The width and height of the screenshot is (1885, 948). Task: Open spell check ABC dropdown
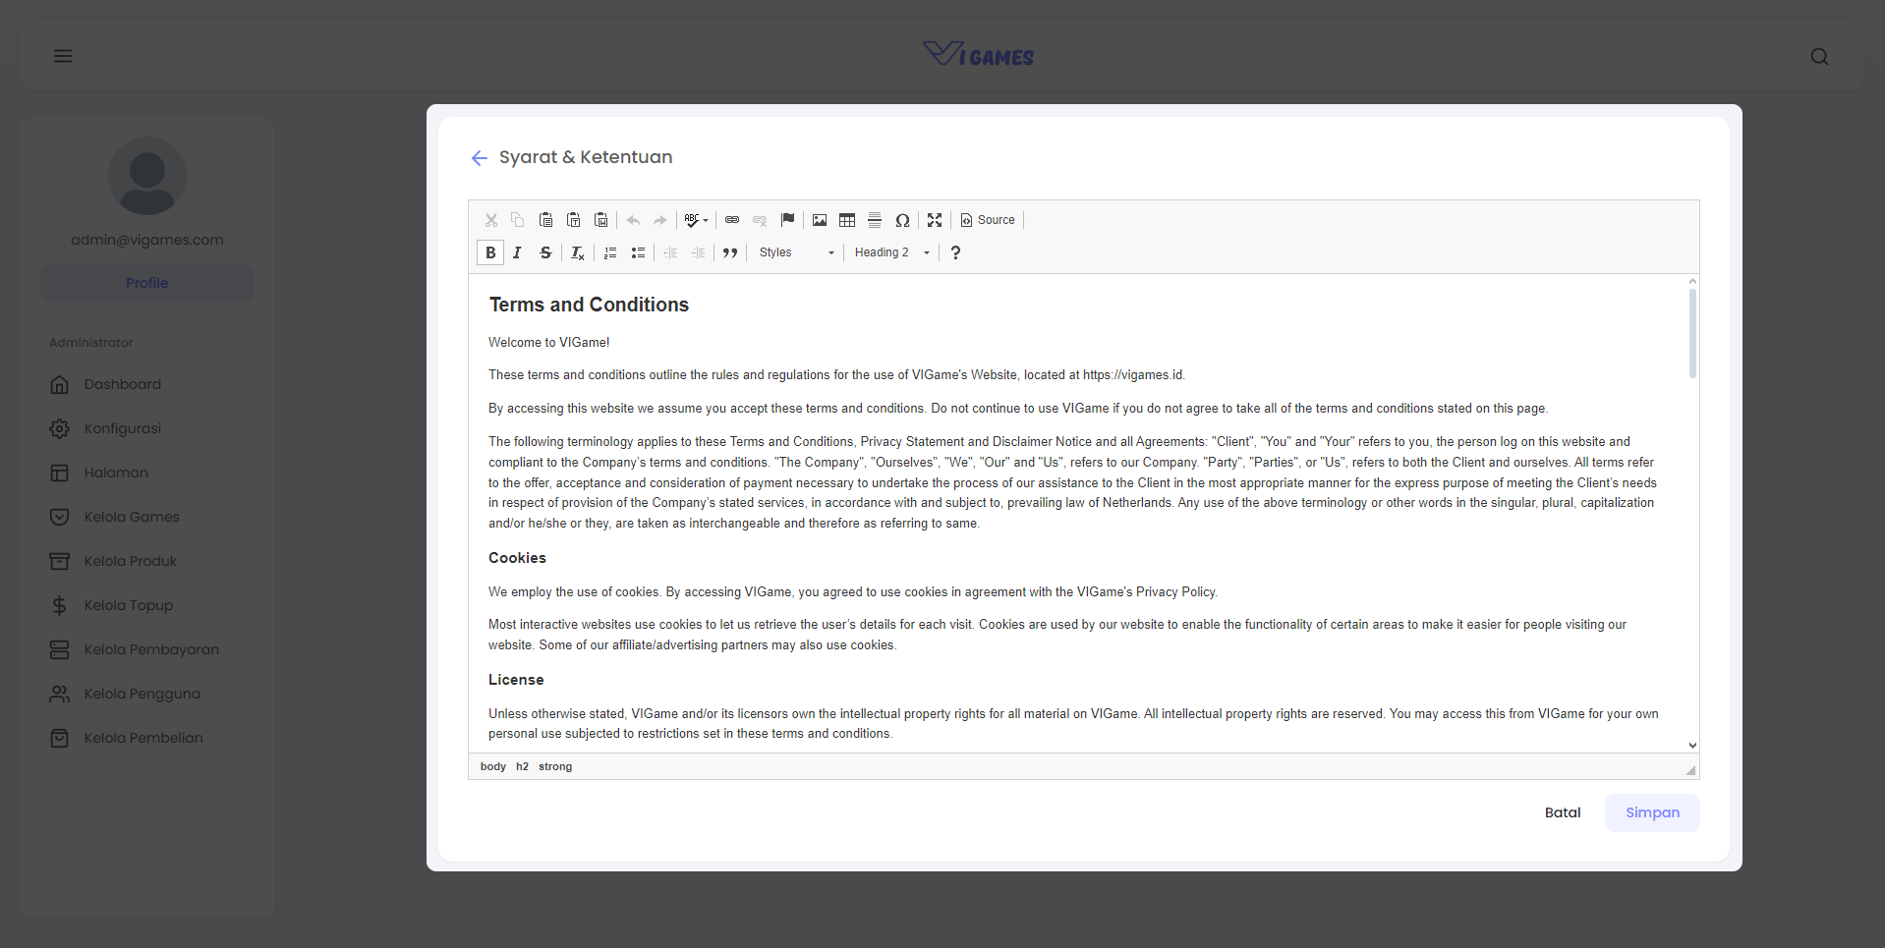[x=696, y=220]
